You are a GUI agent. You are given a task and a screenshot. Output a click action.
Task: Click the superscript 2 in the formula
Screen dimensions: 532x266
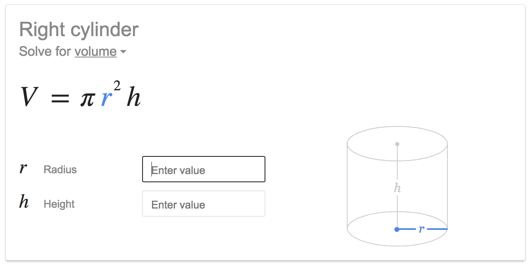[x=117, y=86]
